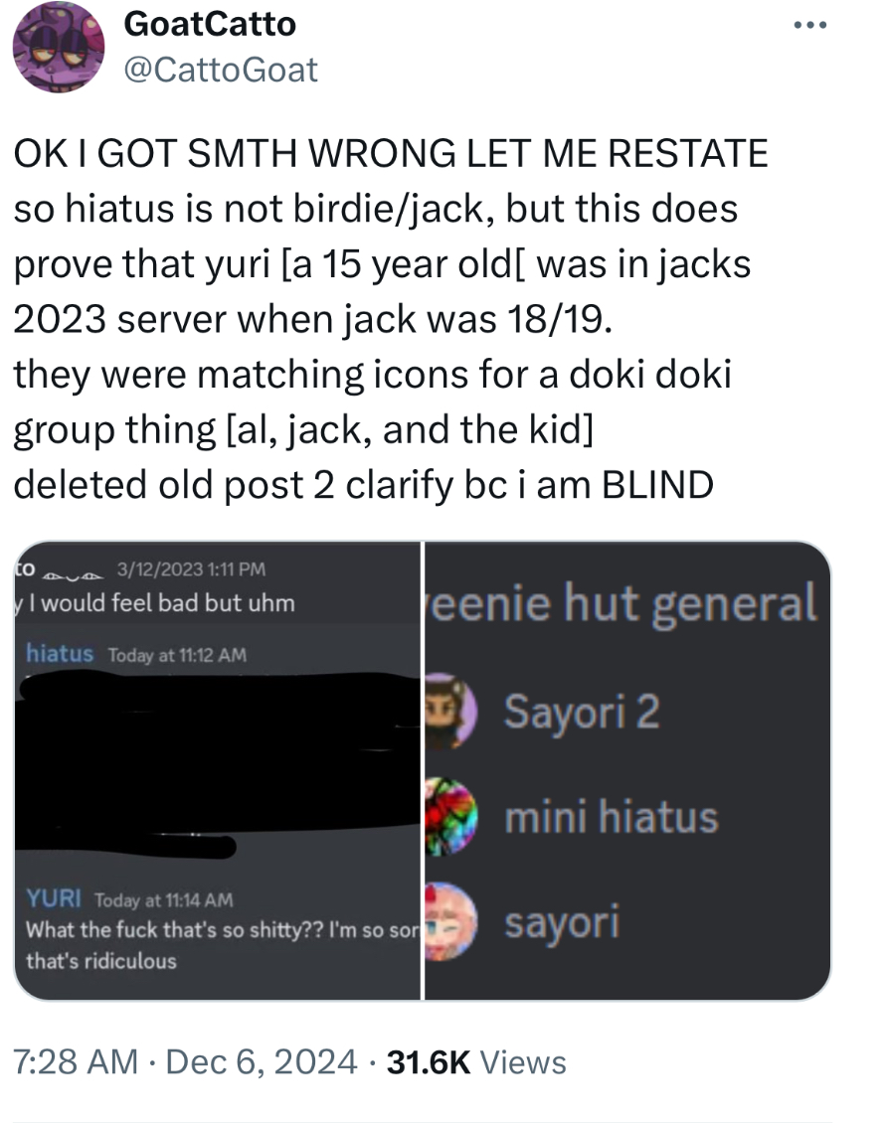This screenshot has width=885, height=1123.
Task: Open the three-dot more options menu
Action: coord(810,25)
